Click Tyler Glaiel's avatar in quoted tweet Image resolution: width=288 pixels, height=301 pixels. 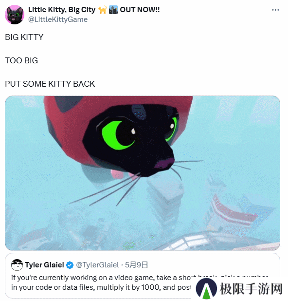17,265
